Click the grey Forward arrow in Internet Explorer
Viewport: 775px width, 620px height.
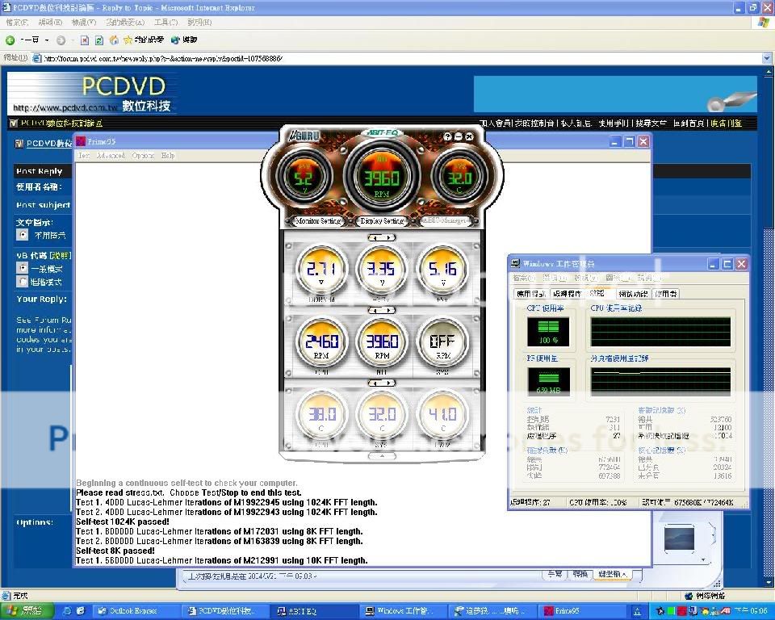coord(61,40)
